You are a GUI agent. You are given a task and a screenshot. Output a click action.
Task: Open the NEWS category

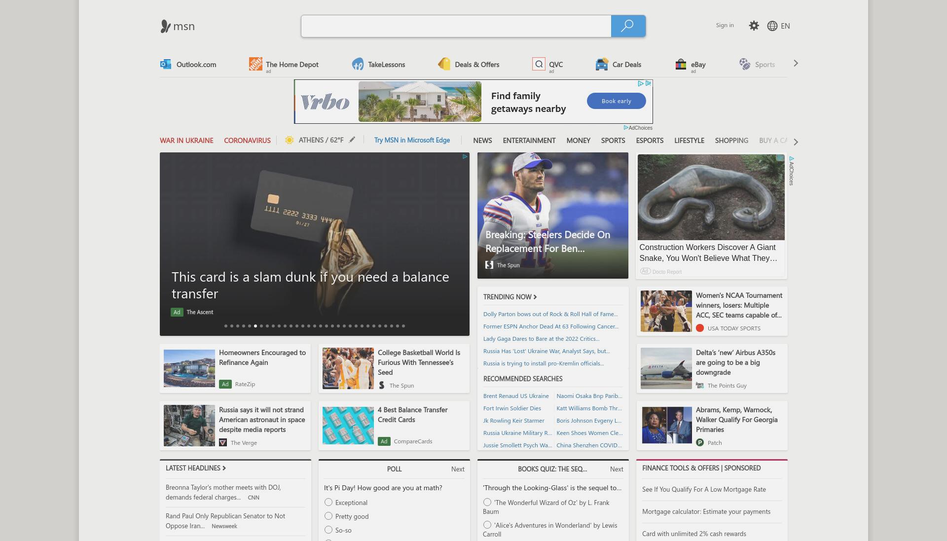tap(482, 141)
